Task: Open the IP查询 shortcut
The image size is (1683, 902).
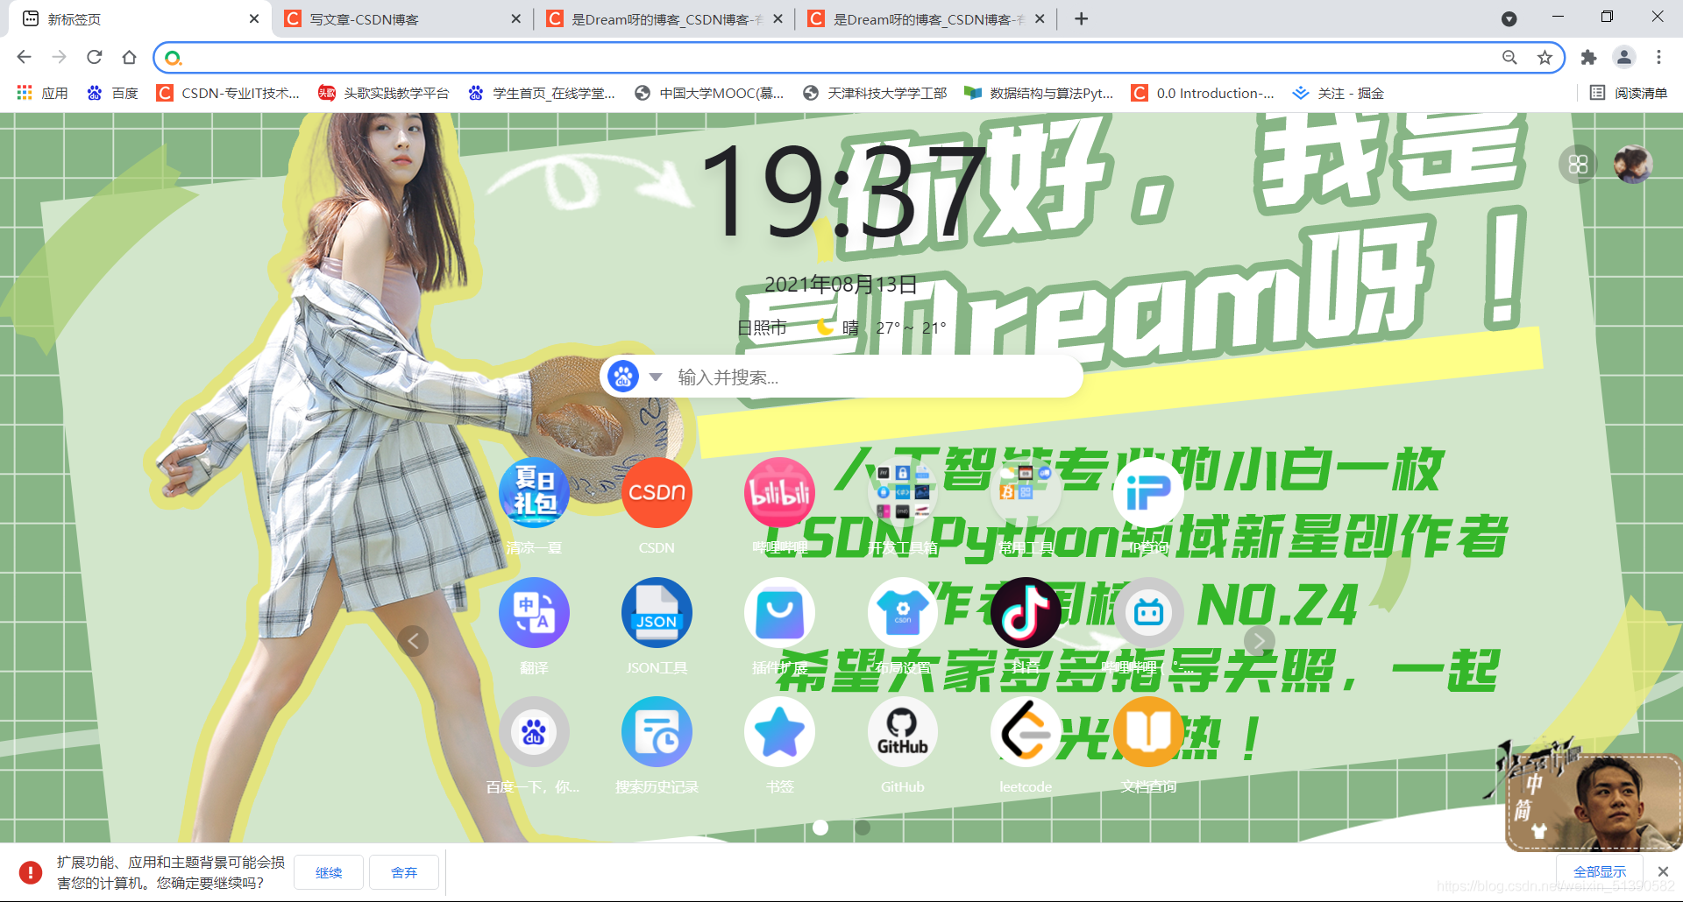Action: point(1148,493)
